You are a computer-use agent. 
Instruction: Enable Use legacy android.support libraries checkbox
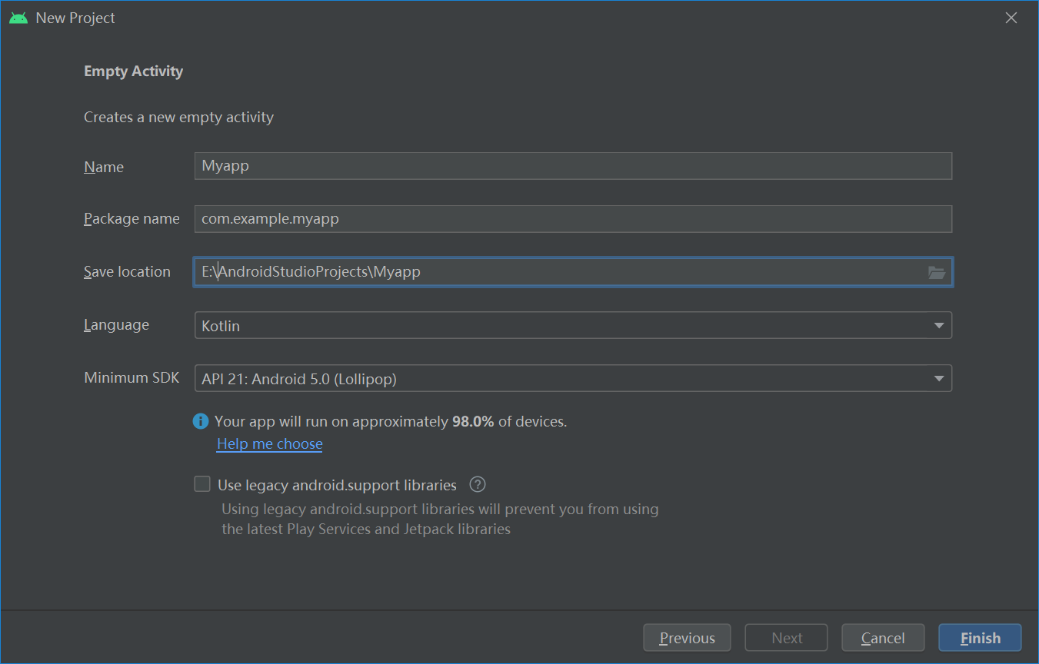coord(202,484)
